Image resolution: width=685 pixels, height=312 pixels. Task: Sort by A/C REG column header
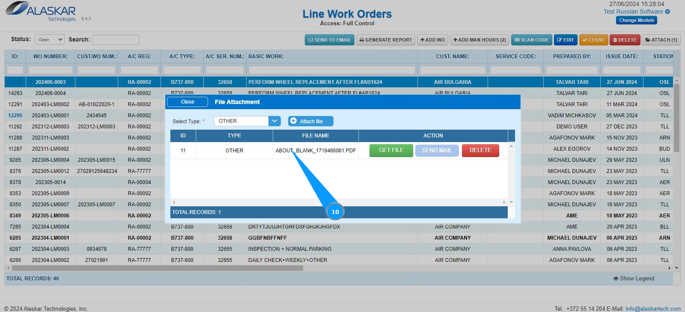(x=139, y=56)
